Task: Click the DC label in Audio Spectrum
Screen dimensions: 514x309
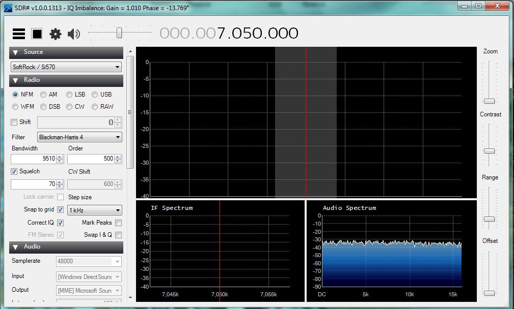Action: pos(322,294)
